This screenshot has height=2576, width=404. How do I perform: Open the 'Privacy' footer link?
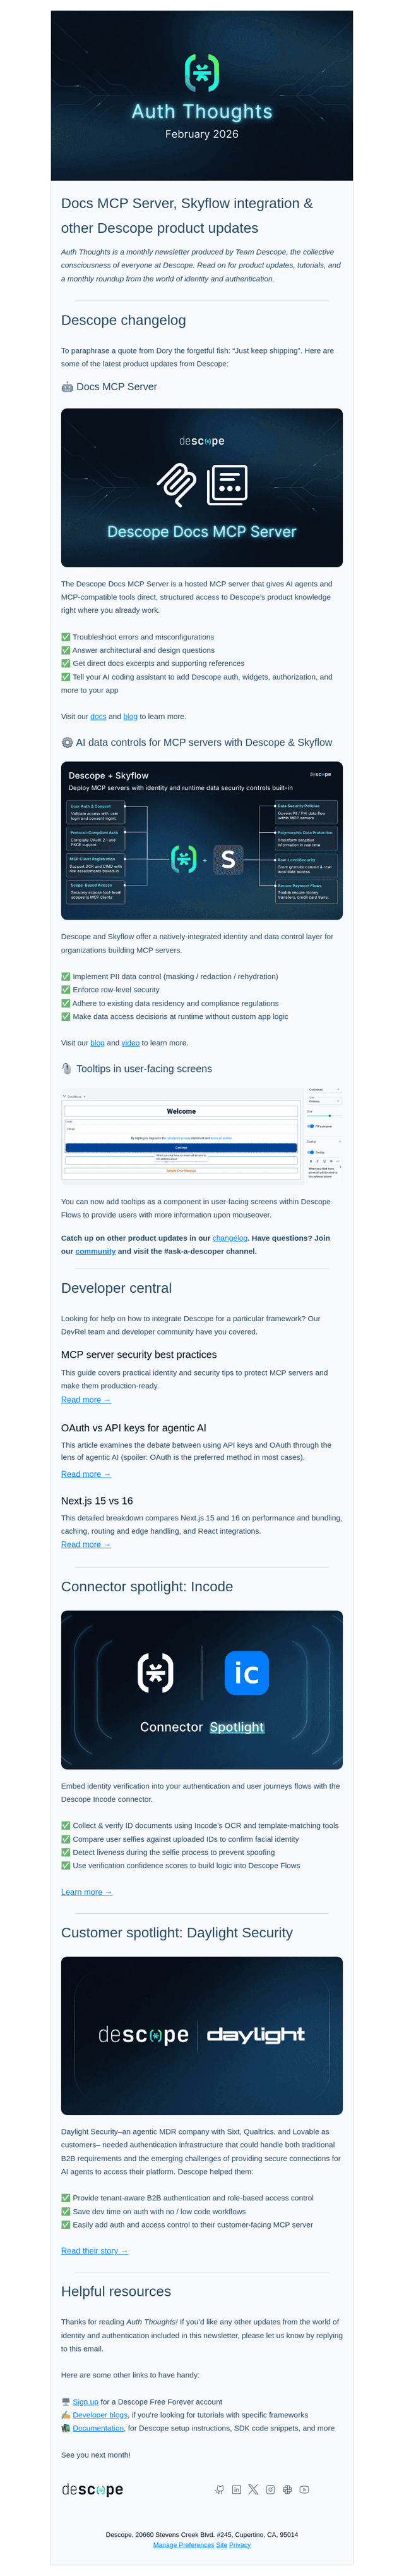pyautogui.click(x=239, y=2545)
